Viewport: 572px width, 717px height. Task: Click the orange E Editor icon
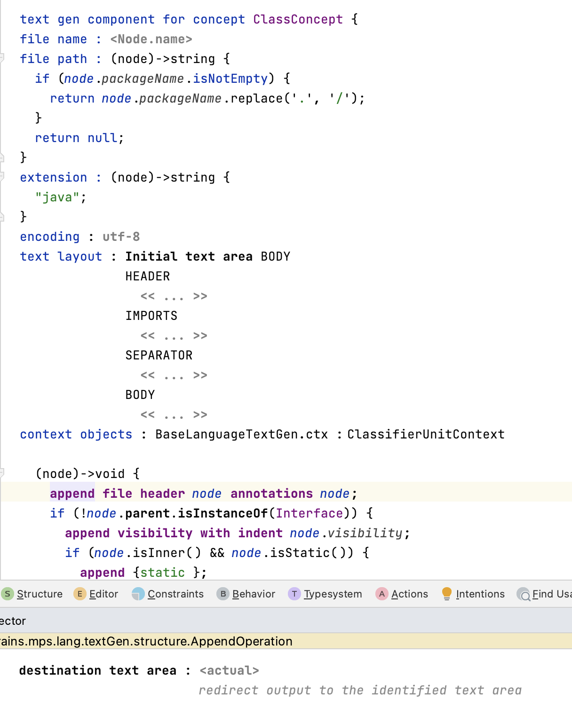pos(79,594)
